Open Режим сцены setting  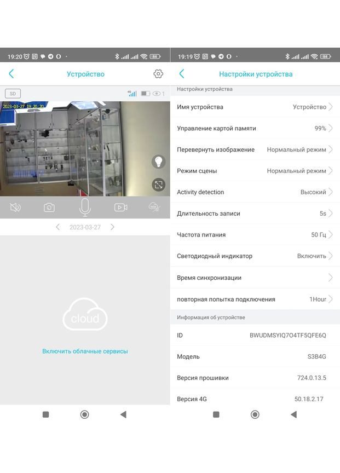[x=255, y=171]
